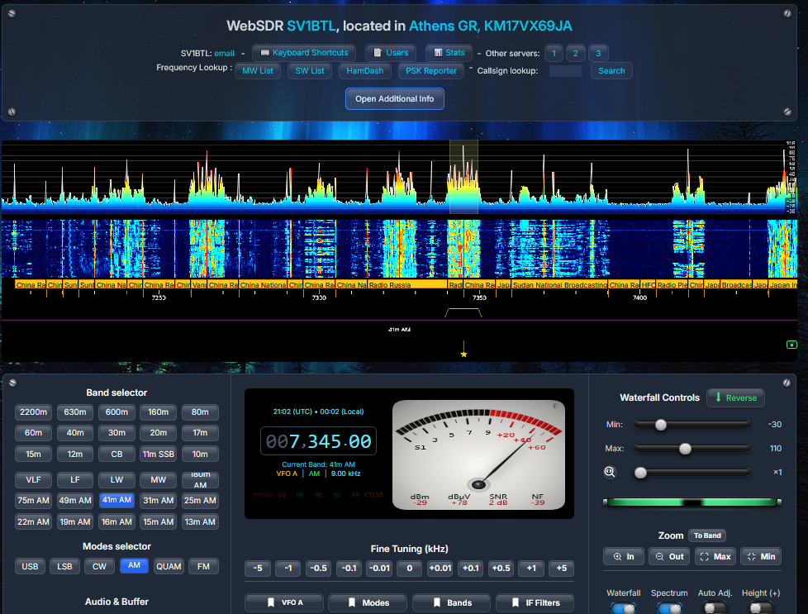The image size is (808, 614).
Task: Click the green square icon beside the frequency scale
Action: tap(792, 345)
